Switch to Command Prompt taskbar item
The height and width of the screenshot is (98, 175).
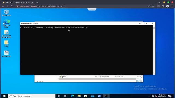point(106,96)
